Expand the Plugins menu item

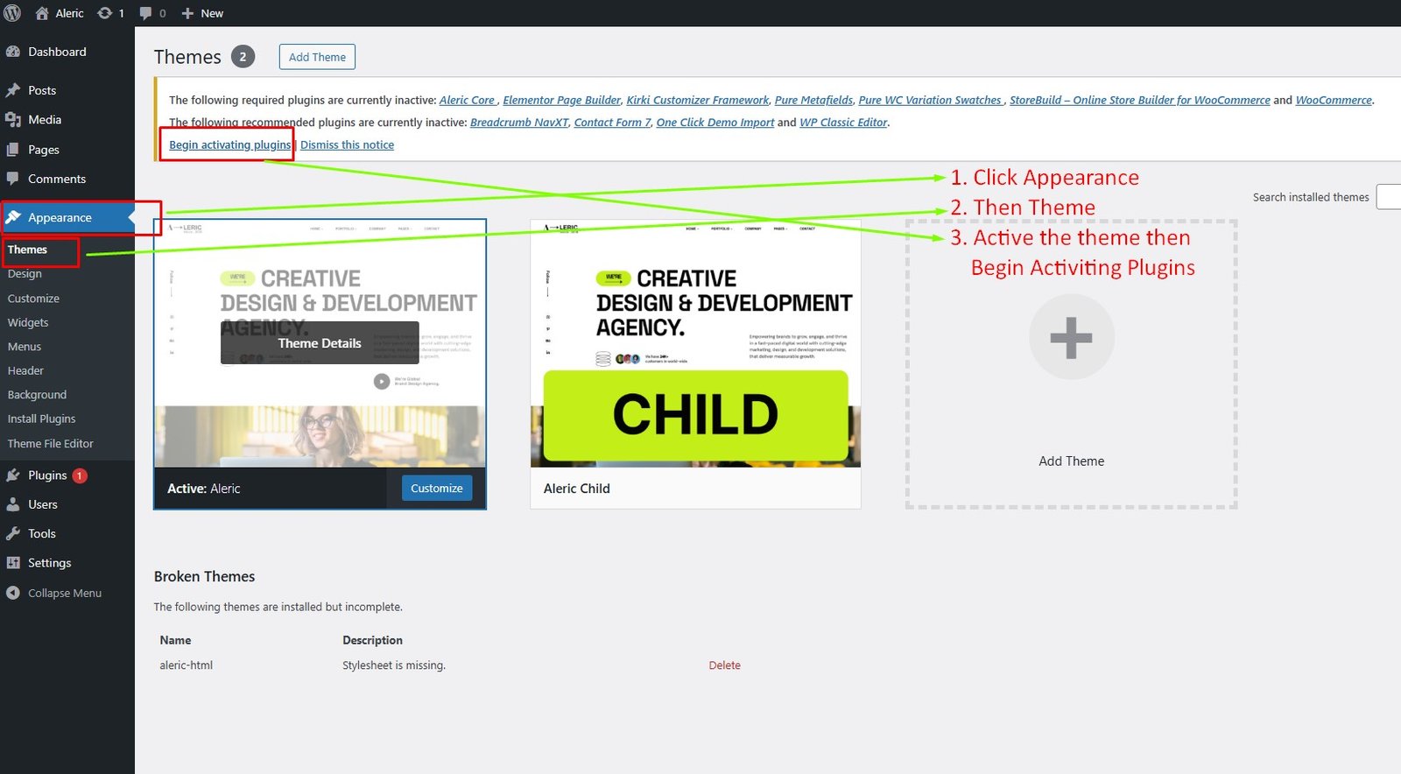47,475
